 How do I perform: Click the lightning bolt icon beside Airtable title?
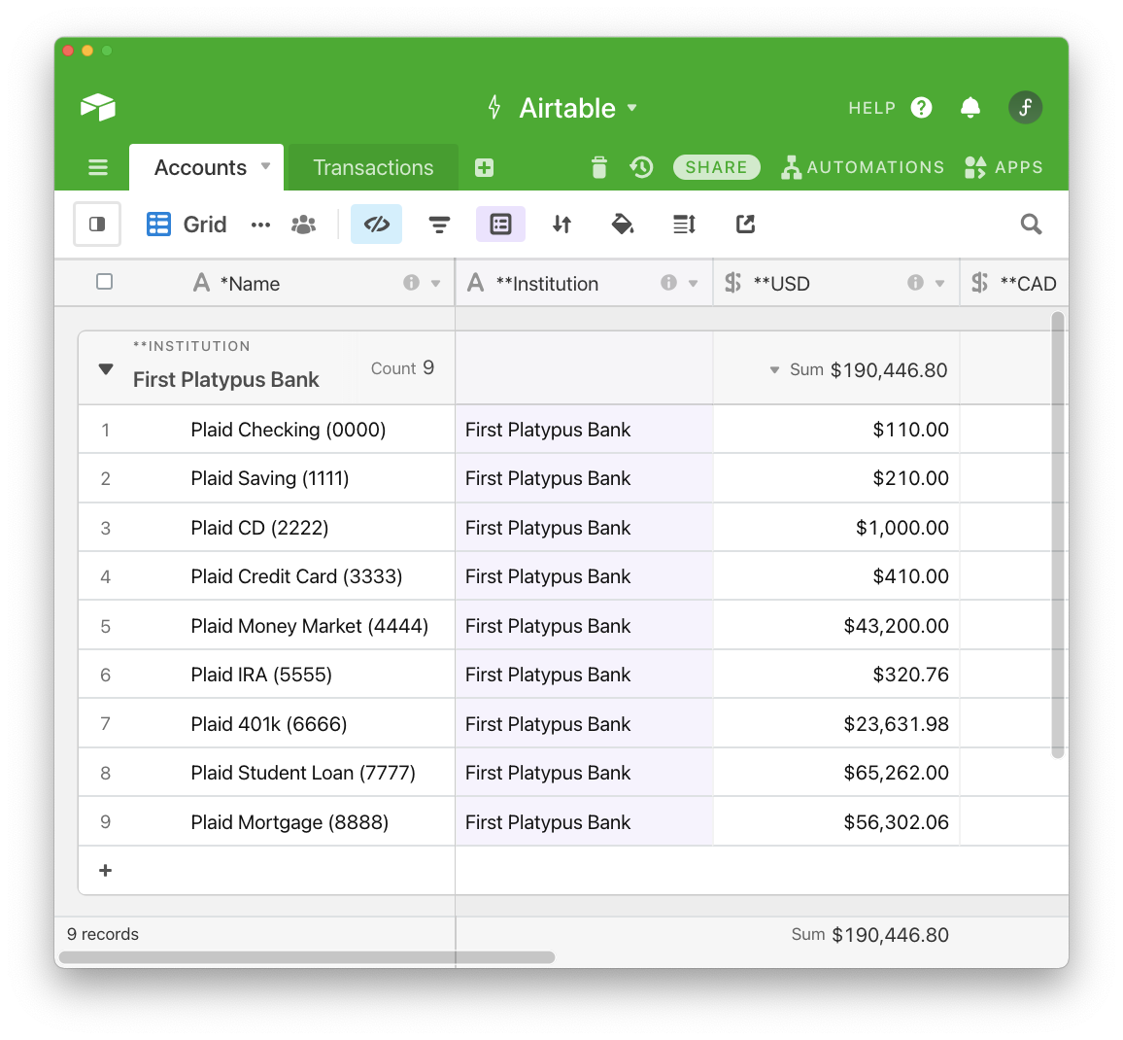point(494,108)
